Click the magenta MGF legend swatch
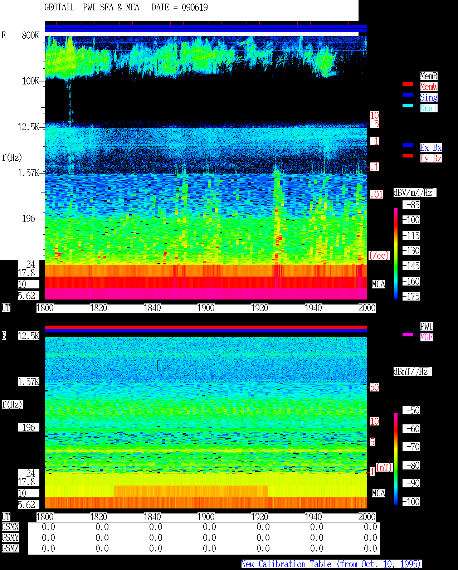458x570 pixels. [408, 335]
